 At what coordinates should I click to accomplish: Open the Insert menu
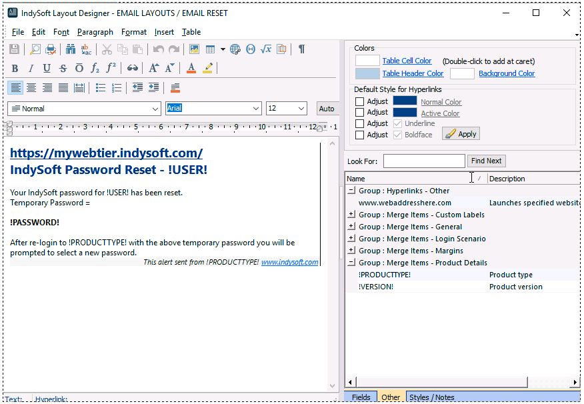(164, 32)
